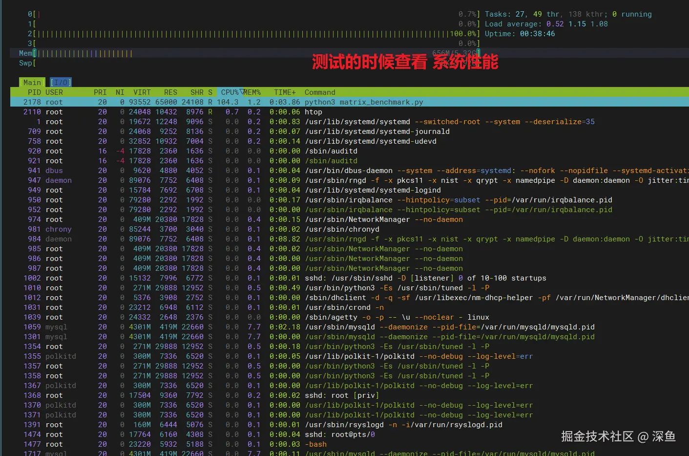Select the -bash process row
Image resolution: width=689 pixels, height=456 pixels.
point(350,444)
